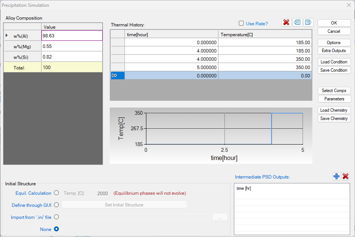Click the w%(Mg) value cell
Image resolution: width=355 pixels, height=237 pixels.
(x=72, y=46)
